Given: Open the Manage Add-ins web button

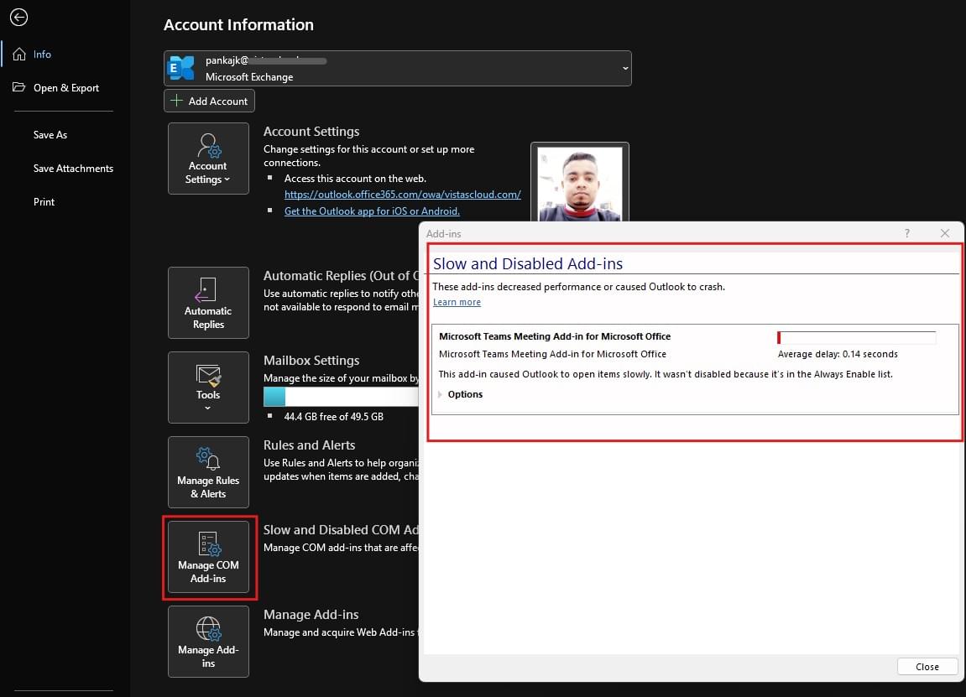Looking at the screenshot, I should (x=208, y=642).
